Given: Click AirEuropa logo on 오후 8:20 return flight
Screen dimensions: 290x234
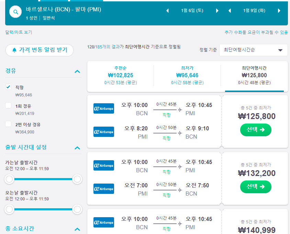Looking at the screenshot, I should (104, 132).
